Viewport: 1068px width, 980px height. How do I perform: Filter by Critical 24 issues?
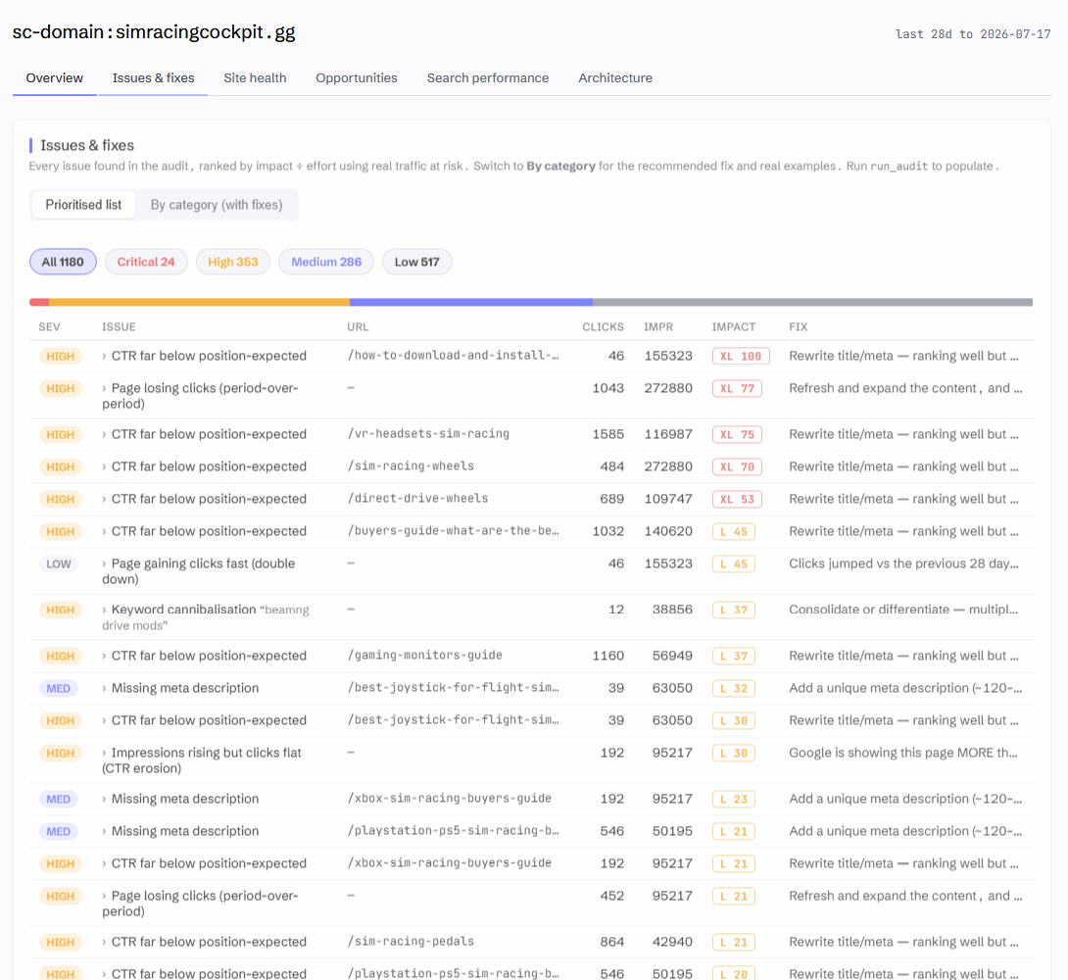(x=146, y=262)
